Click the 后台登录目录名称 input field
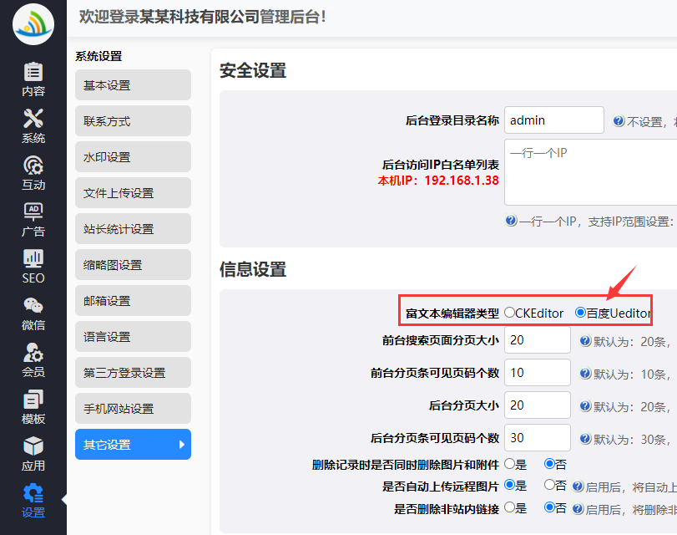The image size is (677, 535). click(x=553, y=120)
